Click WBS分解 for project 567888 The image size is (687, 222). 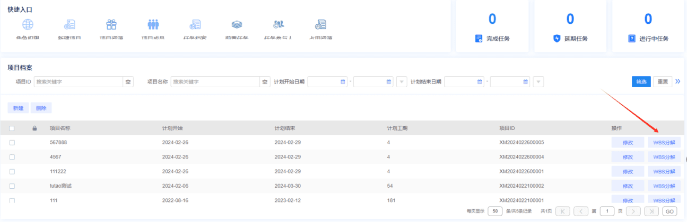(x=664, y=142)
